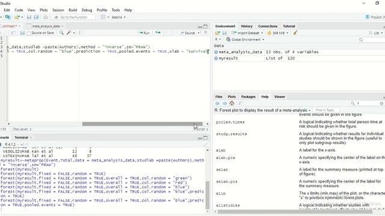Click the Run button
This screenshot has height=216, width=385.
click(x=144, y=33)
